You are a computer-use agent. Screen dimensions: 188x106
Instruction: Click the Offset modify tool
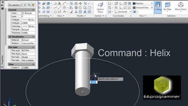[85, 12]
